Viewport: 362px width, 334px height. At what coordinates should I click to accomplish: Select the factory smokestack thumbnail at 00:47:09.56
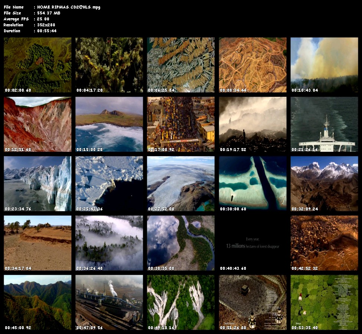[x=109, y=302]
